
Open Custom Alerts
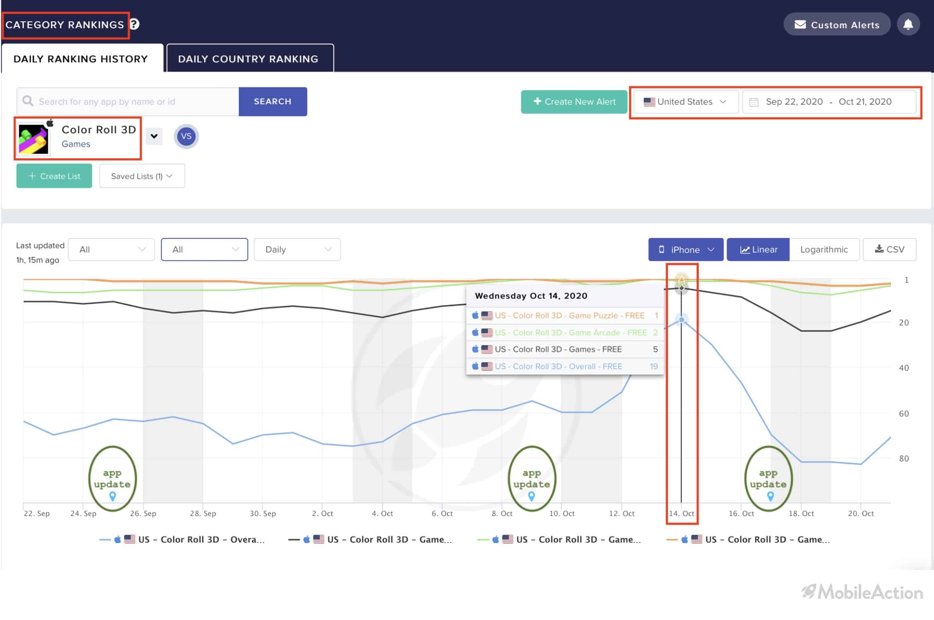coord(837,24)
